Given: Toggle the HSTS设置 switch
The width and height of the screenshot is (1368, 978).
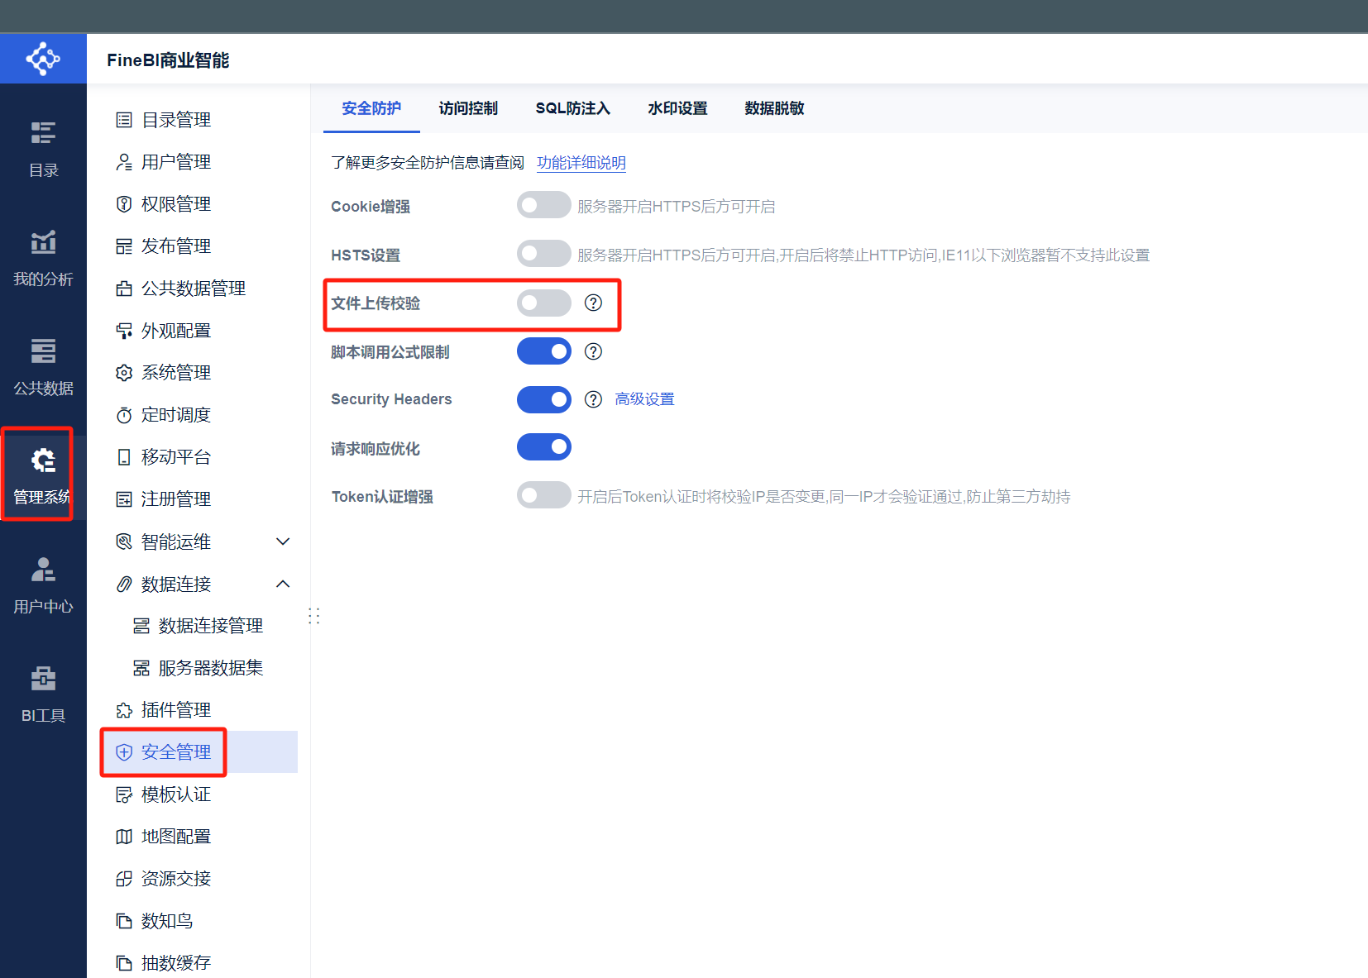Looking at the screenshot, I should click(544, 254).
